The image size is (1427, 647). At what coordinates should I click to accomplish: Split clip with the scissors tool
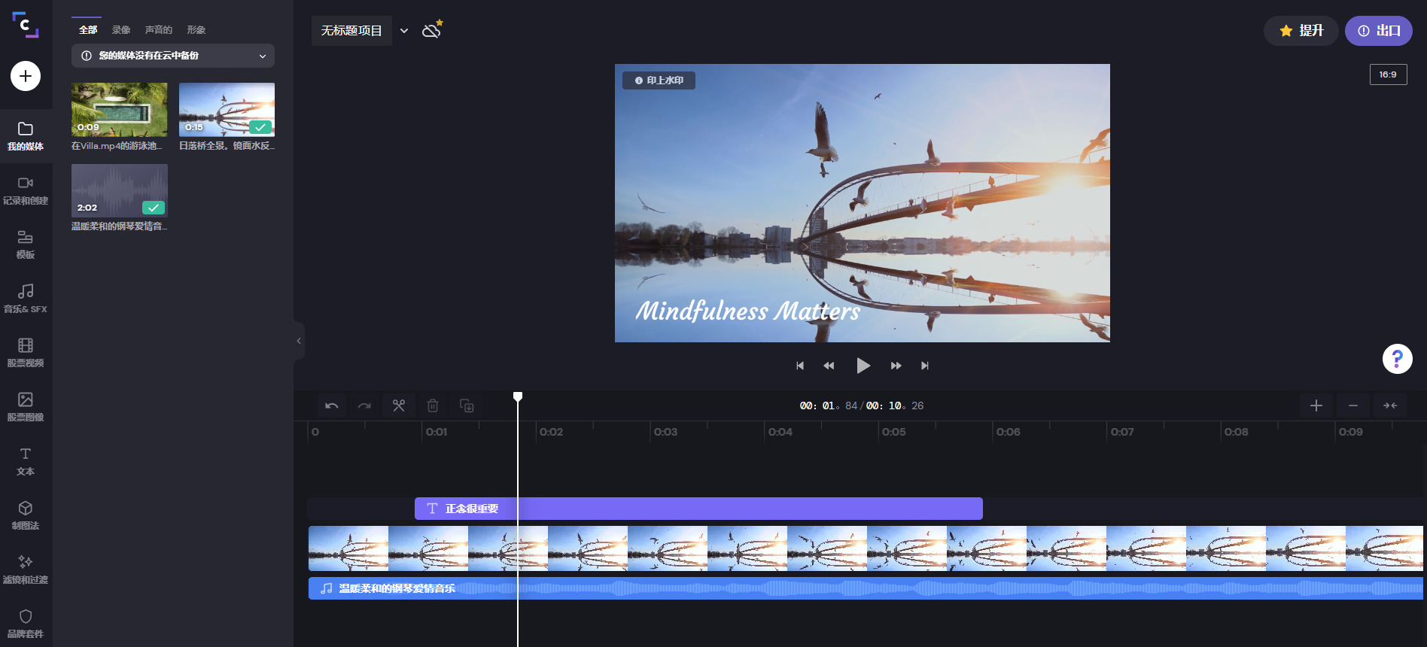tap(398, 406)
